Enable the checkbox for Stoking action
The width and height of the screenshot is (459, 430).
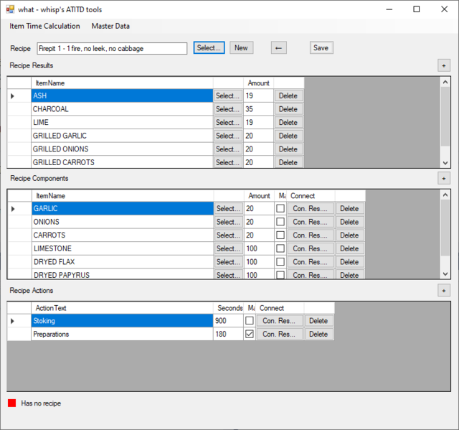click(x=250, y=321)
